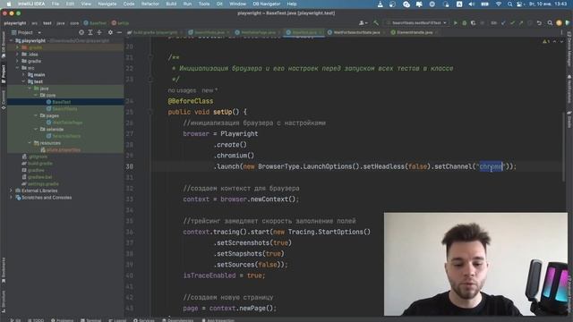Click the Undo/rollback arrow icon in toolbar
This screenshot has height=322, width=573.
click(539, 23)
